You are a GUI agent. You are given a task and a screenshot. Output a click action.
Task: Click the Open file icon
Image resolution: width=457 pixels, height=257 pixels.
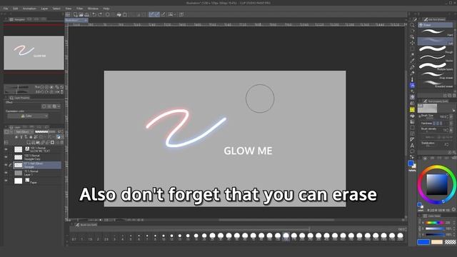tap(81, 14)
